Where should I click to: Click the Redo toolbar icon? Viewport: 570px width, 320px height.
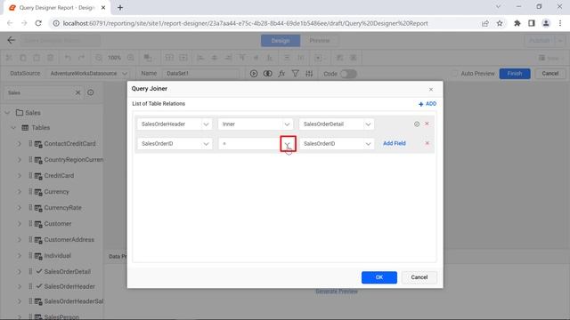[81, 58]
